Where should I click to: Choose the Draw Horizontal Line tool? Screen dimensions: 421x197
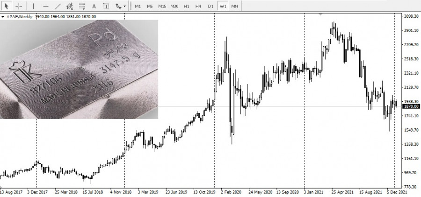click(46, 6)
